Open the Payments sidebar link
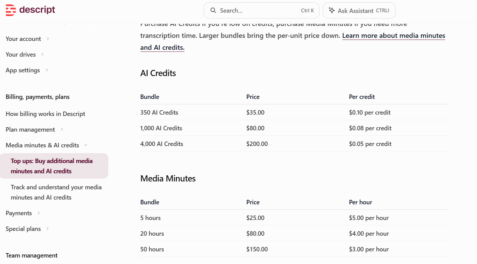The image size is (477, 264). (x=19, y=213)
